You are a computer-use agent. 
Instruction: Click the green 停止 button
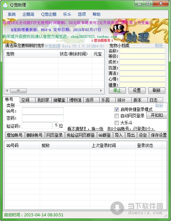coord(117,90)
